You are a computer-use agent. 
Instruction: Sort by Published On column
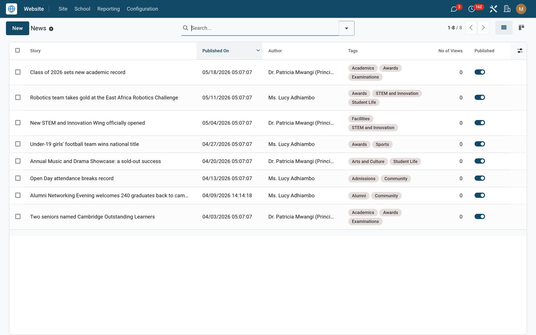coord(229,51)
